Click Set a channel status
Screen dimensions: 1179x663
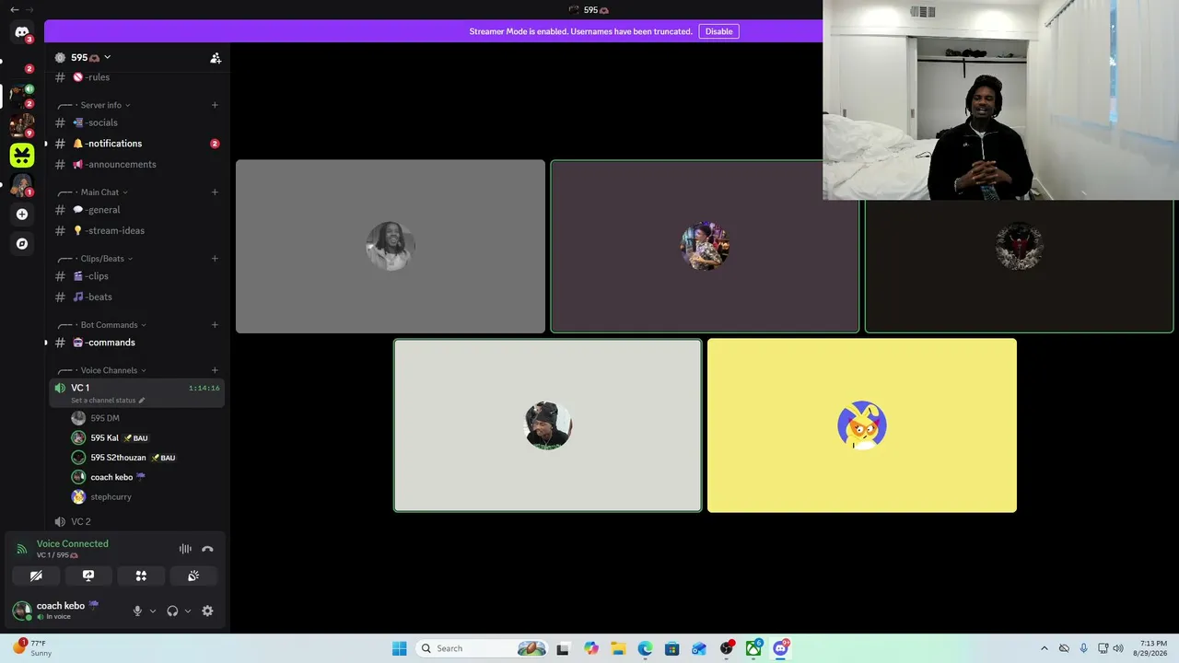click(x=107, y=401)
